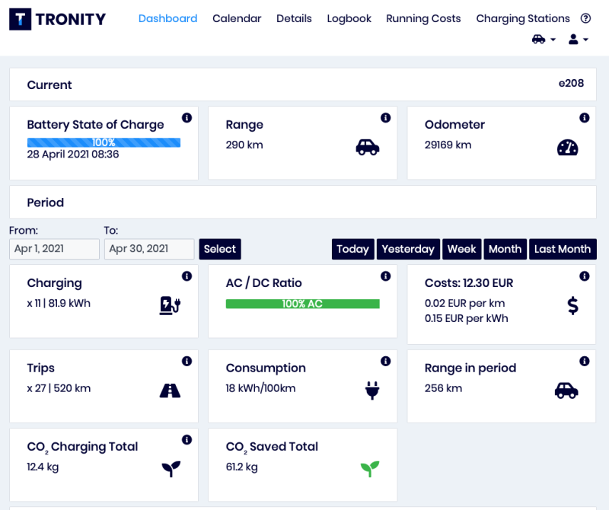This screenshot has width=609, height=510.
Task: Click info icon on Battery State of Charge
Action: pyautogui.click(x=187, y=118)
